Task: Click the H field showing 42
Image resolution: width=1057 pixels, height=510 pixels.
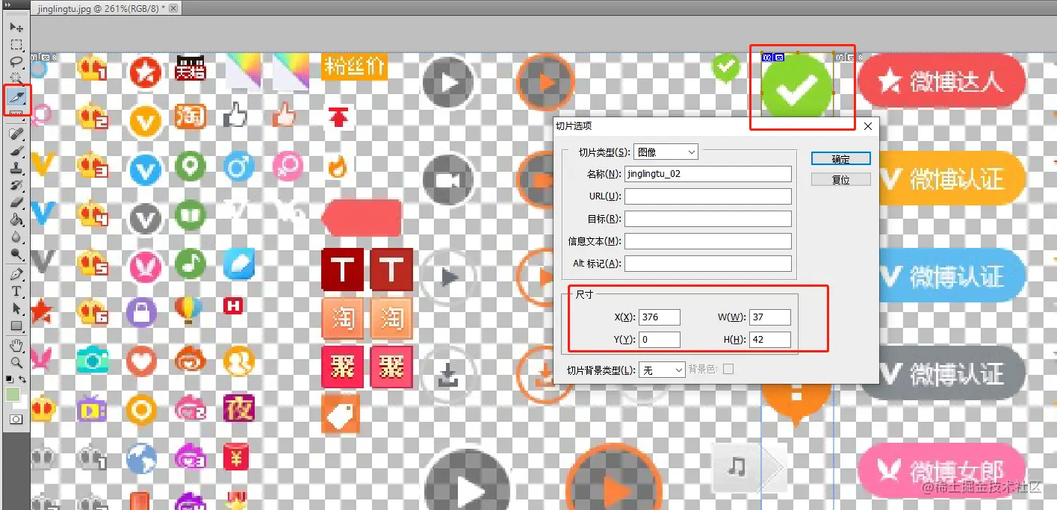Action: pyautogui.click(x=770, y=340)
